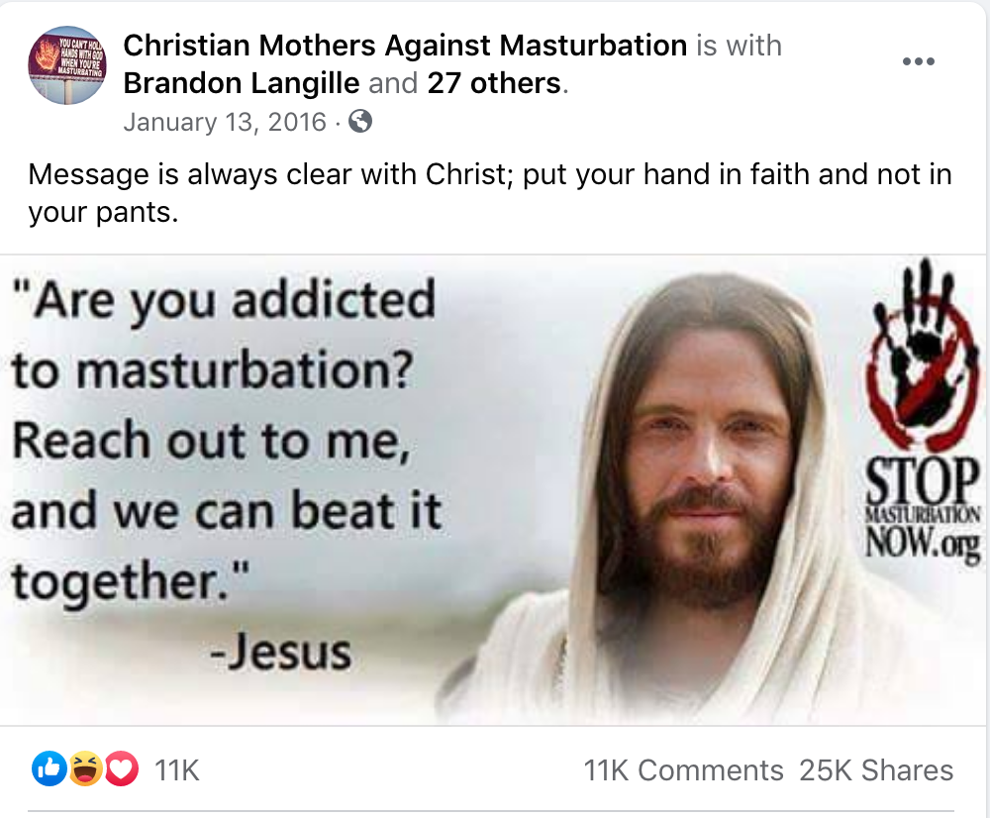View the 11K reactions count list
The width and height of the screenshot is (990, 818).
point(177,770)
